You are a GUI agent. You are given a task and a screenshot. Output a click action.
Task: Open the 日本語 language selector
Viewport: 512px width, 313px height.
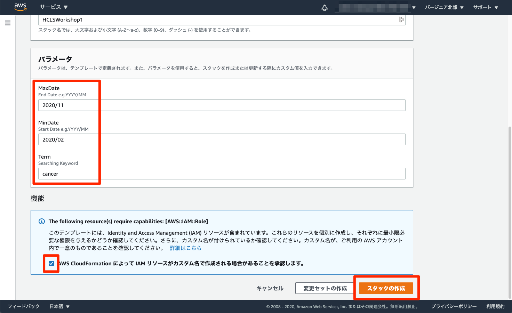point(59,306)
